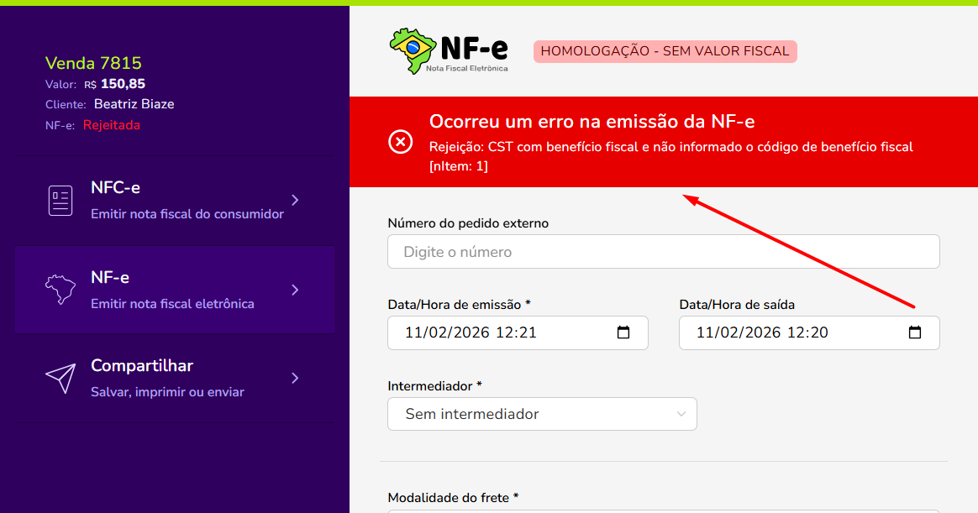This screenshot has height=513, width=978.
Task: Click the client name Beatriz Biaze
Action: [x=134, y=104]
